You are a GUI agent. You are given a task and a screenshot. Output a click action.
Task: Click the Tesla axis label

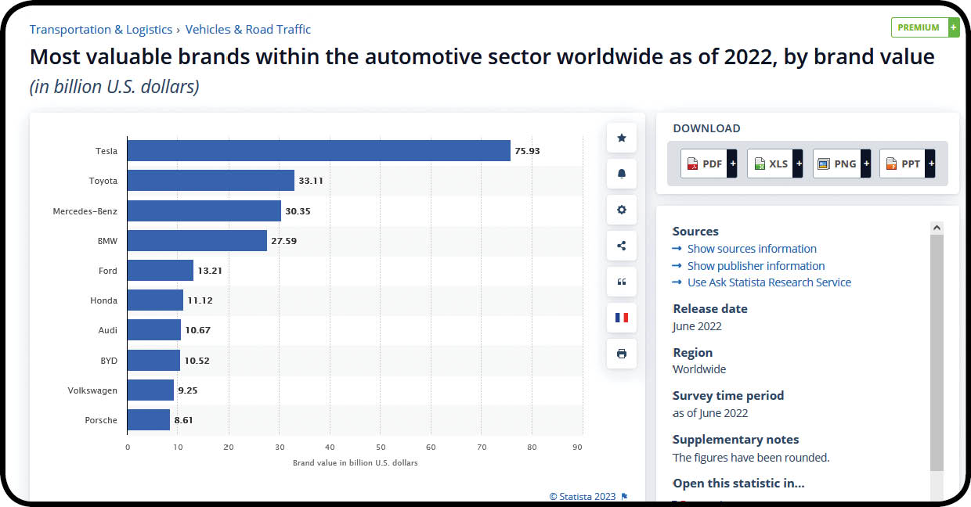pos(106,151)
